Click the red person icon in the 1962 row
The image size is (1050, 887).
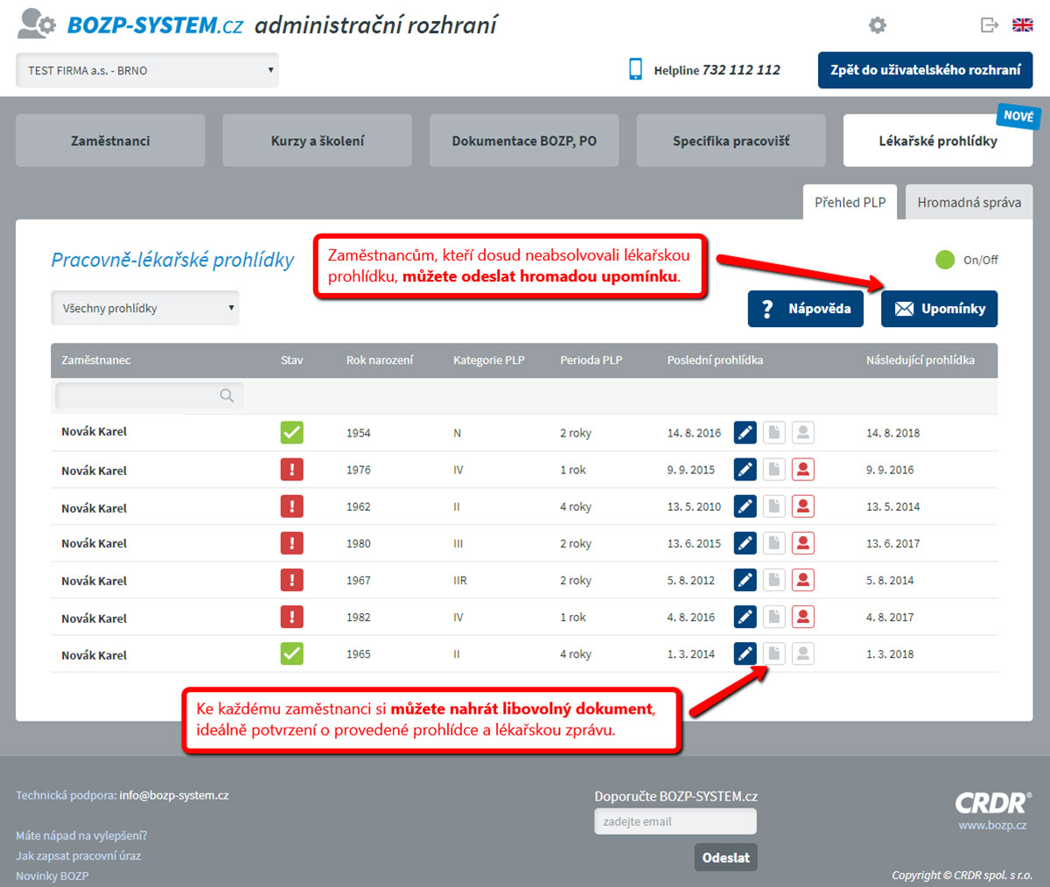click(x=803, y=506)
